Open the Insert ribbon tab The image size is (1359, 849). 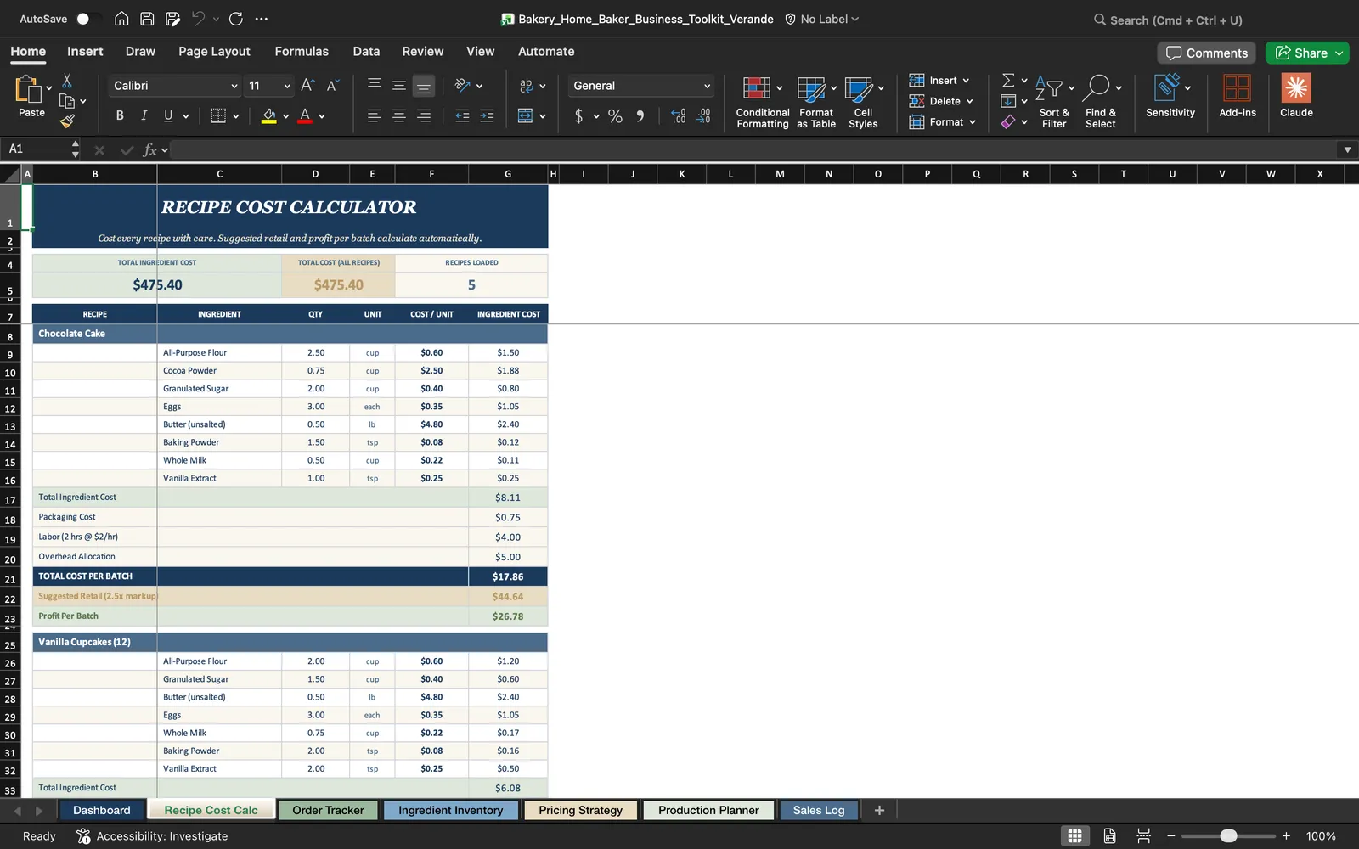click(85, 51)
